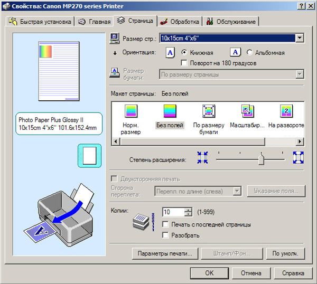Click the printer icon in title bar
The width and height of the screenshot is (317, 284).
click(6, 6)
